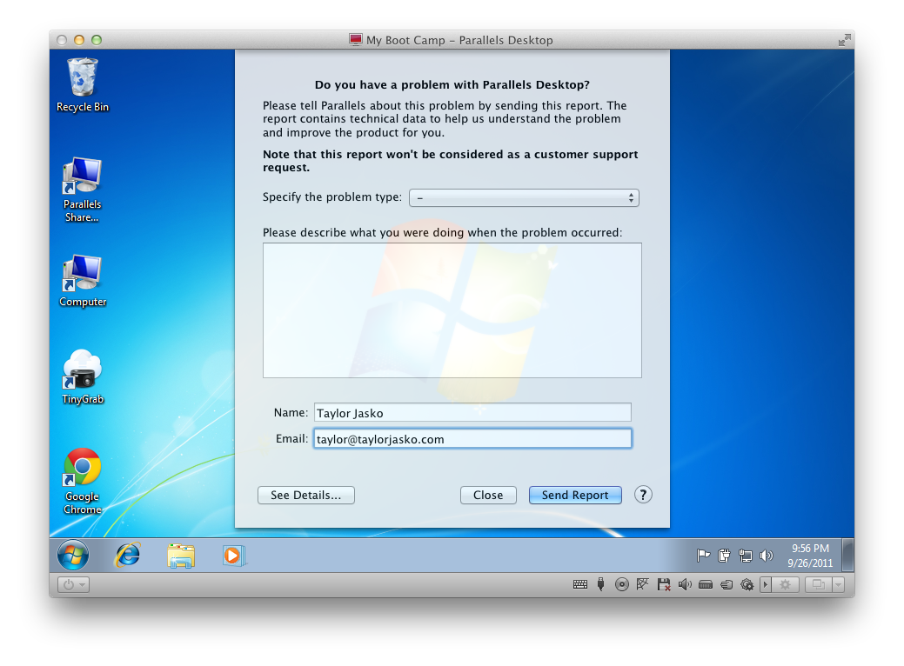Viewport: 904px width, 666px height.
Task: Open the help question mark button
Action: [643, 495]
